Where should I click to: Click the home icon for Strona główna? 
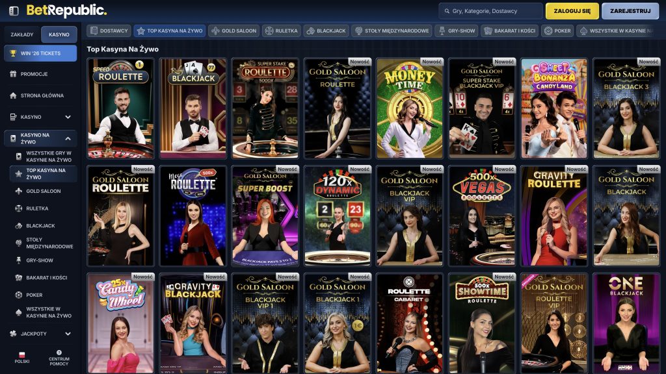pyautogui.click(x=13, y=95)
